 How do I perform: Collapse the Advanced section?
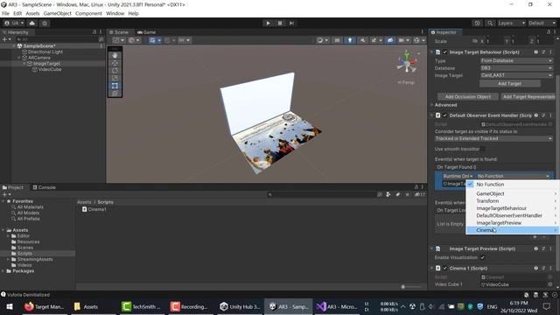431,105
